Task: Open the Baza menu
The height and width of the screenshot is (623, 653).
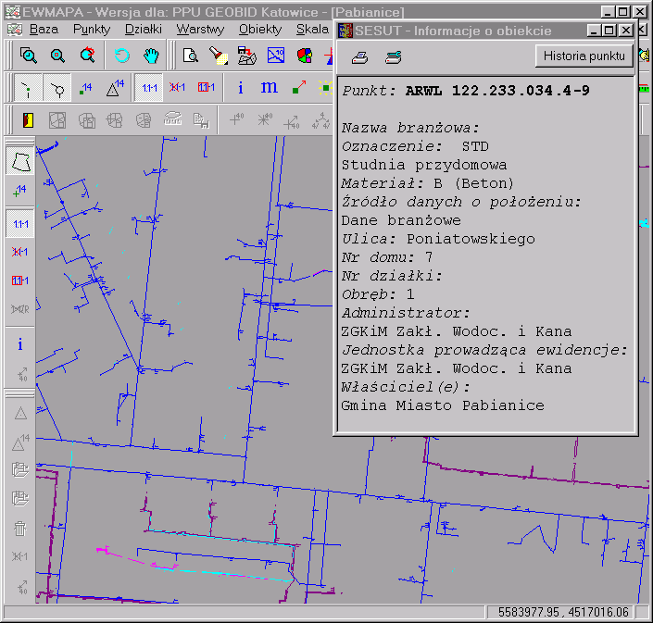Action: [x=44, y=29]
